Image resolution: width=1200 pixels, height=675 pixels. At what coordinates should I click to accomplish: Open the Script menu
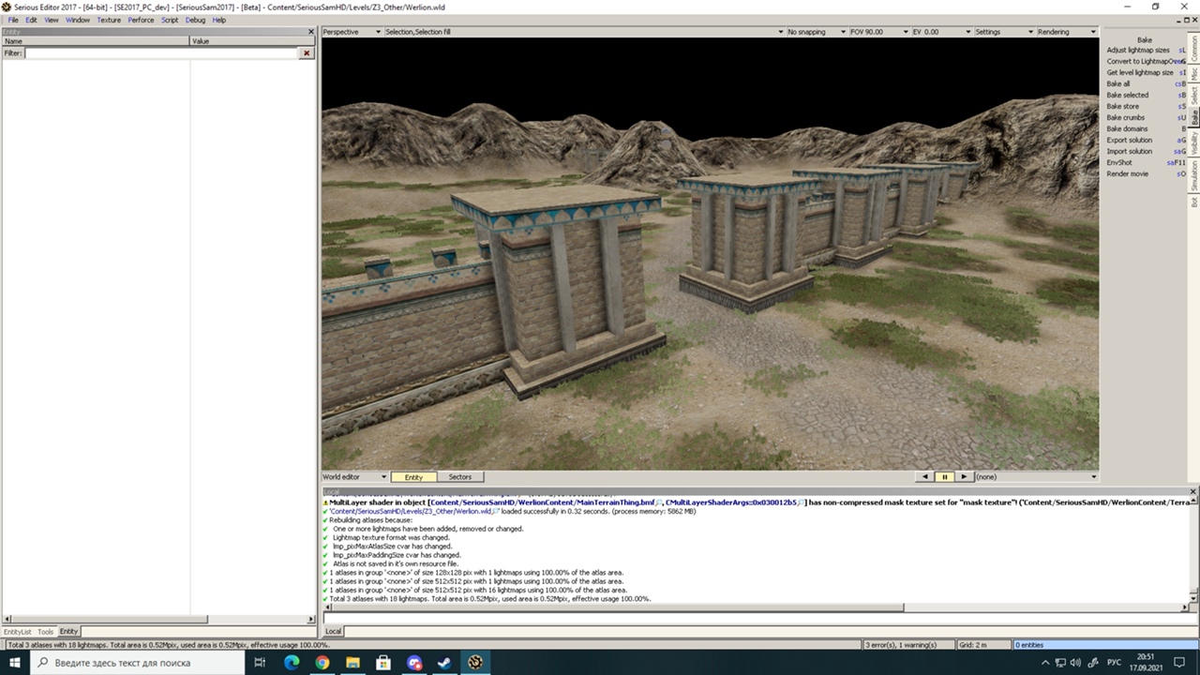point(170,20)
